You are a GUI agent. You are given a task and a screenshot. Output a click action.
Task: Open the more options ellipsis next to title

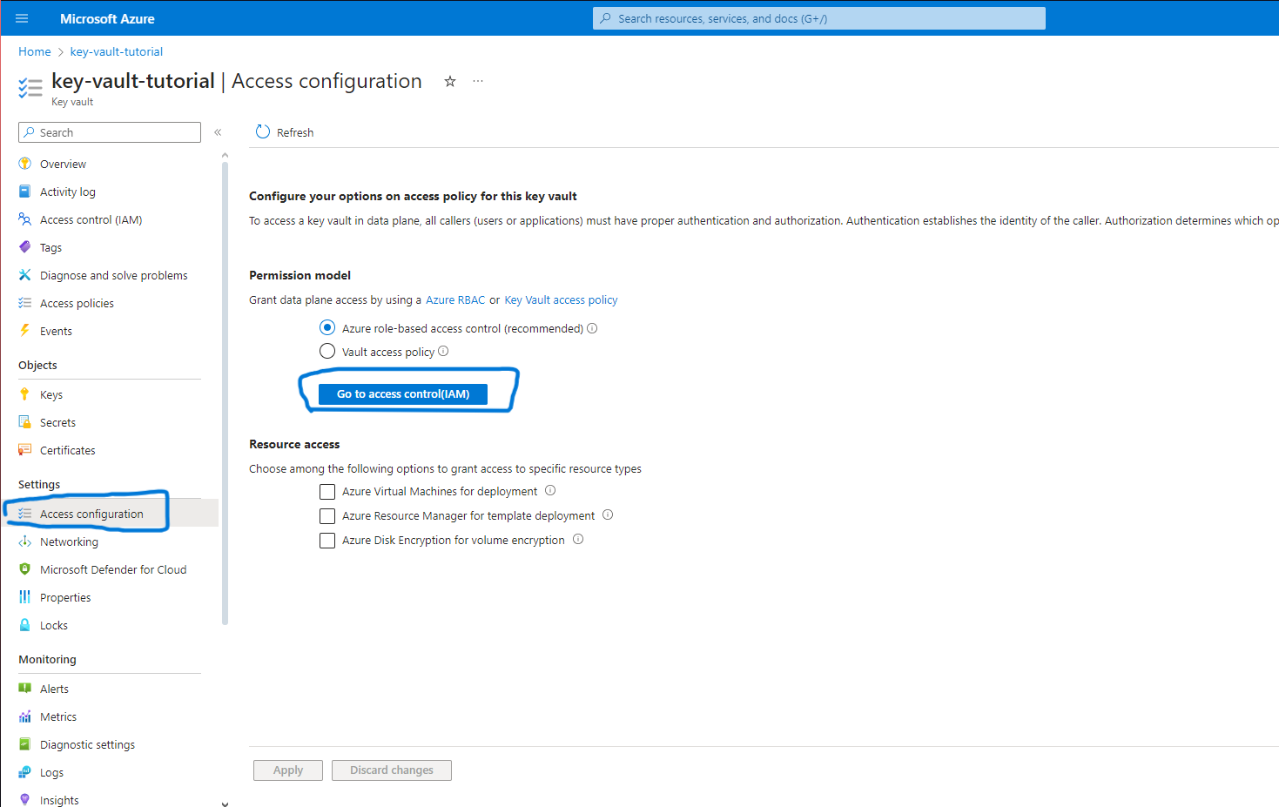tap(478, 81)
